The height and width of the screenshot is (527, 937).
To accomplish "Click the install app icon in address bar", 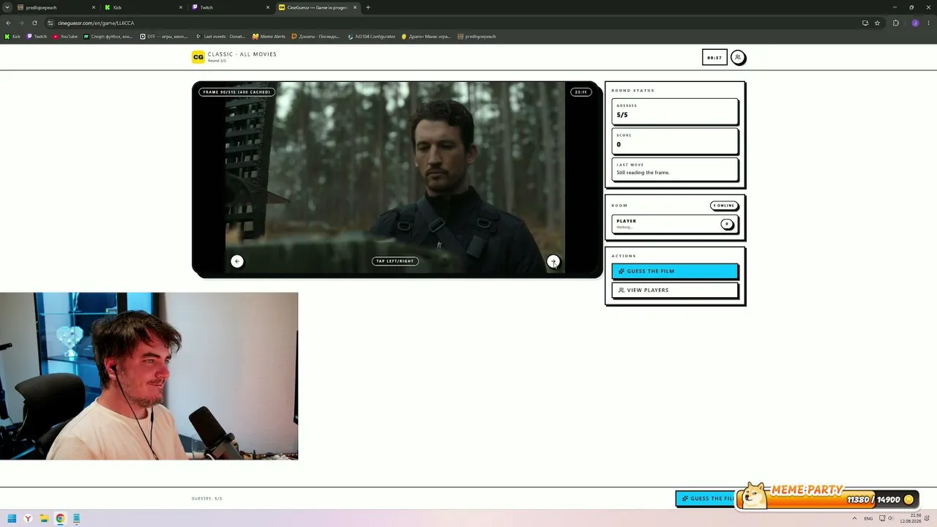I will point(865,23).
